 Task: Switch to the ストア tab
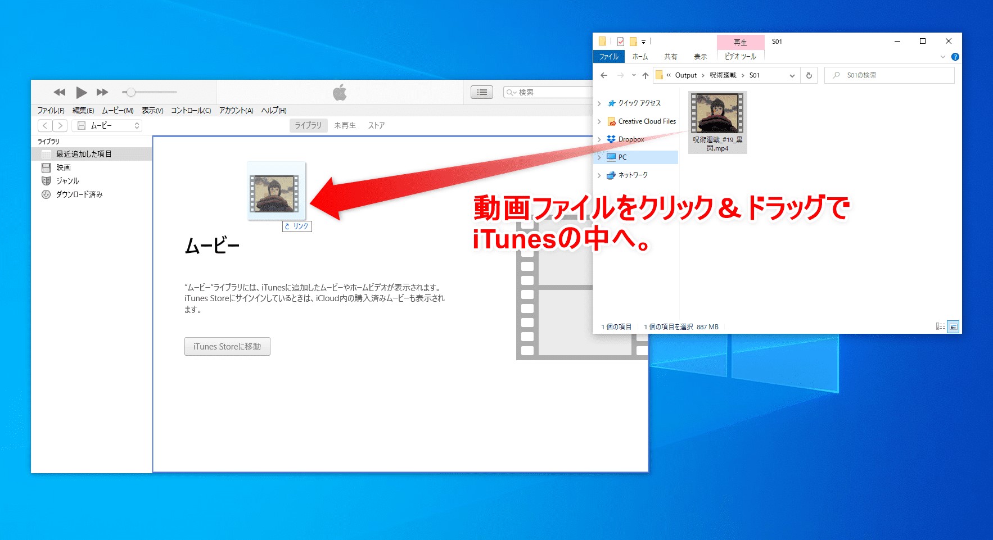tap(376, 125)
